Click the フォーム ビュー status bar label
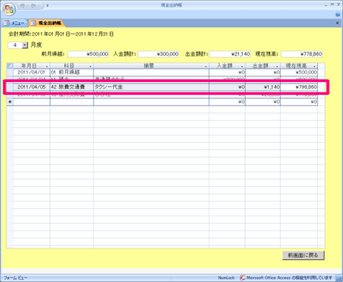This screenshot has width=343, height=282. click(16, 278)
